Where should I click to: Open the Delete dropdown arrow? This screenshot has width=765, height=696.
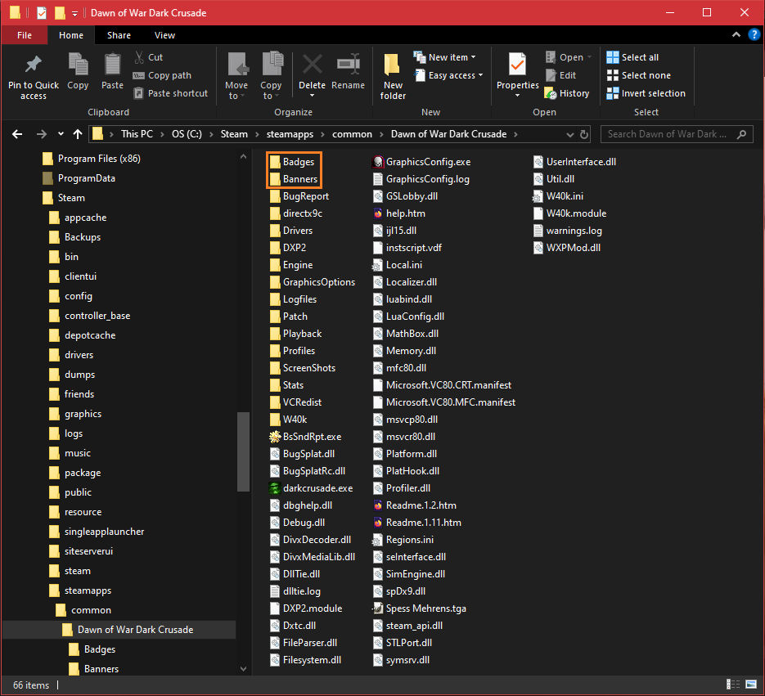click(x=312, y=96)
